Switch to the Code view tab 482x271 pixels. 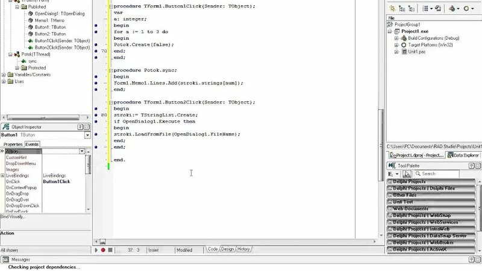coord(213,249)
